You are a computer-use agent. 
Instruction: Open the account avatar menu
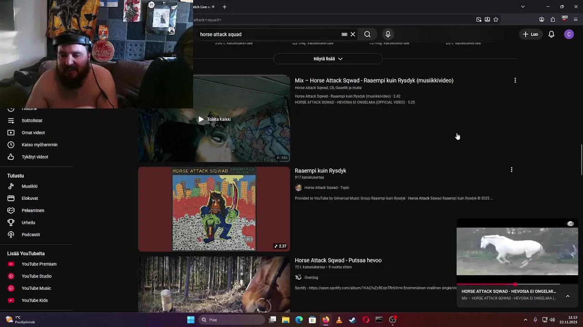[569, 34]
